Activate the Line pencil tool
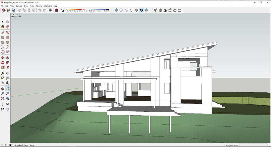This screenshot has width=271, height=147. [3, 33]
